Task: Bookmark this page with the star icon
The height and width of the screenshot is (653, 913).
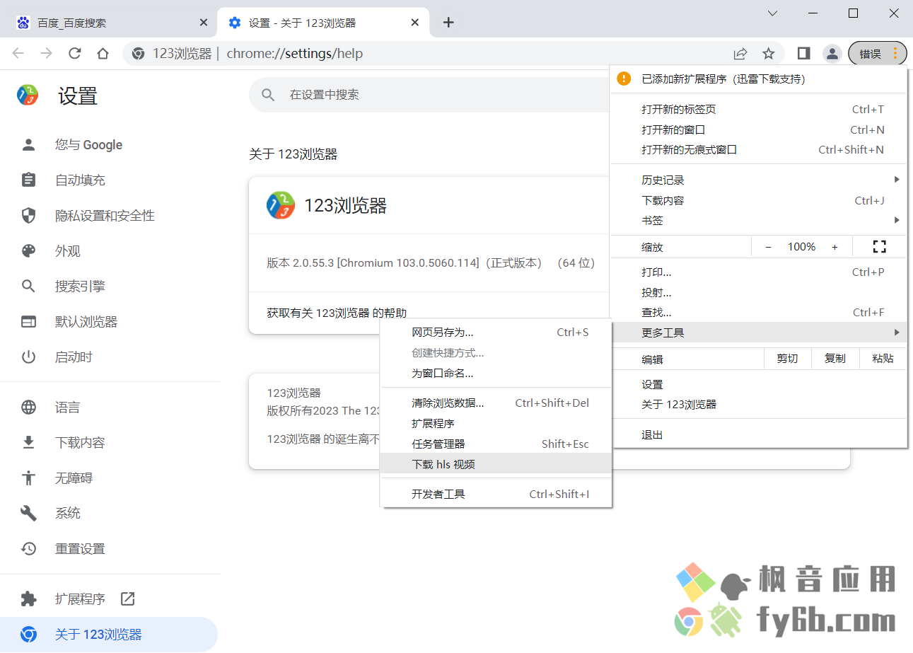Action: coord(769,54)
